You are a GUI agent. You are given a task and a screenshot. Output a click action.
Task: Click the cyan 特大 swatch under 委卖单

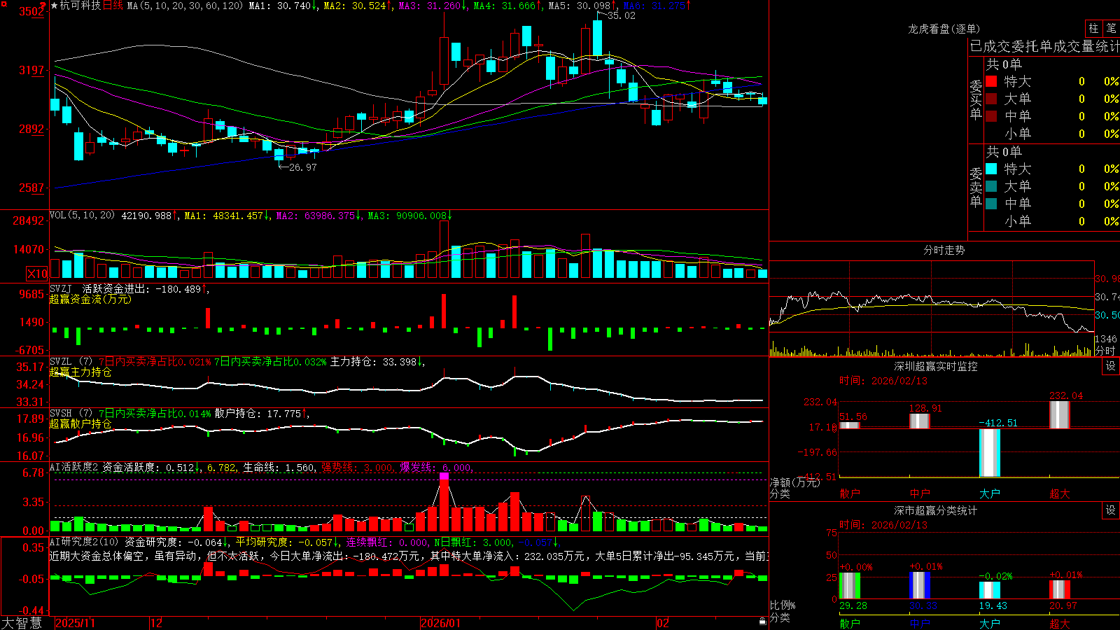pyautogui.click(x=991, y=169)
